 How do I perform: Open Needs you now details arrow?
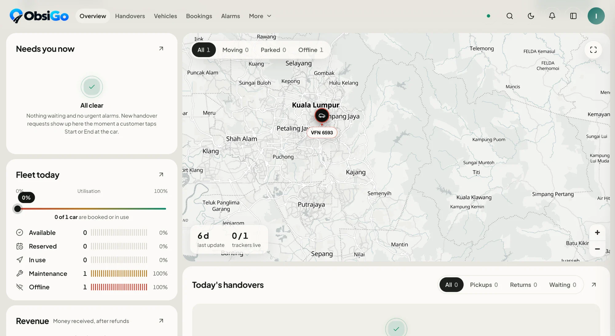161,49
